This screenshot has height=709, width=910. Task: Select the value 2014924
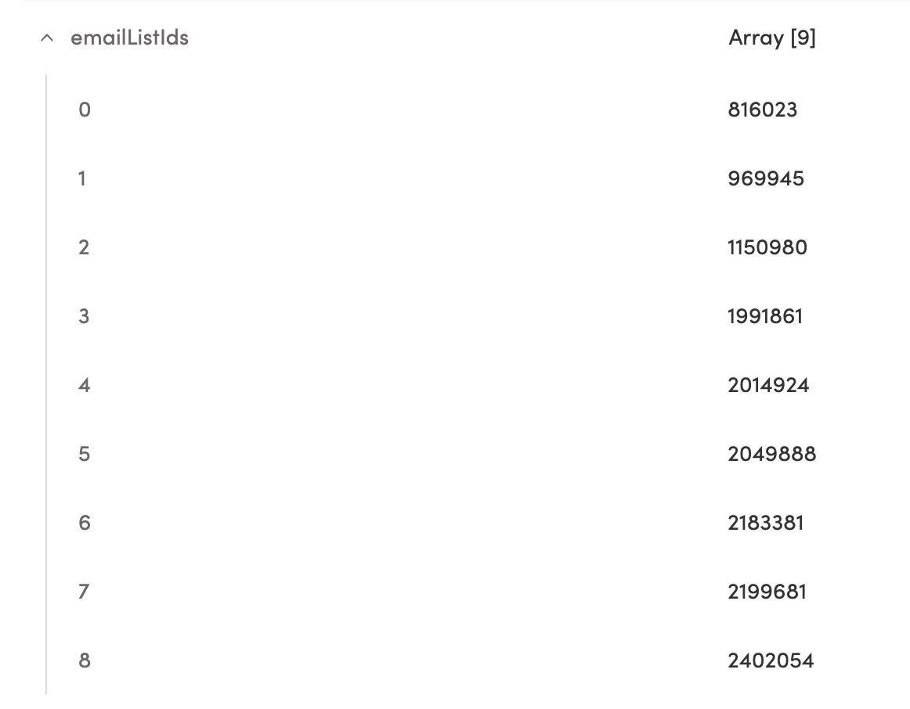[769, 385]
